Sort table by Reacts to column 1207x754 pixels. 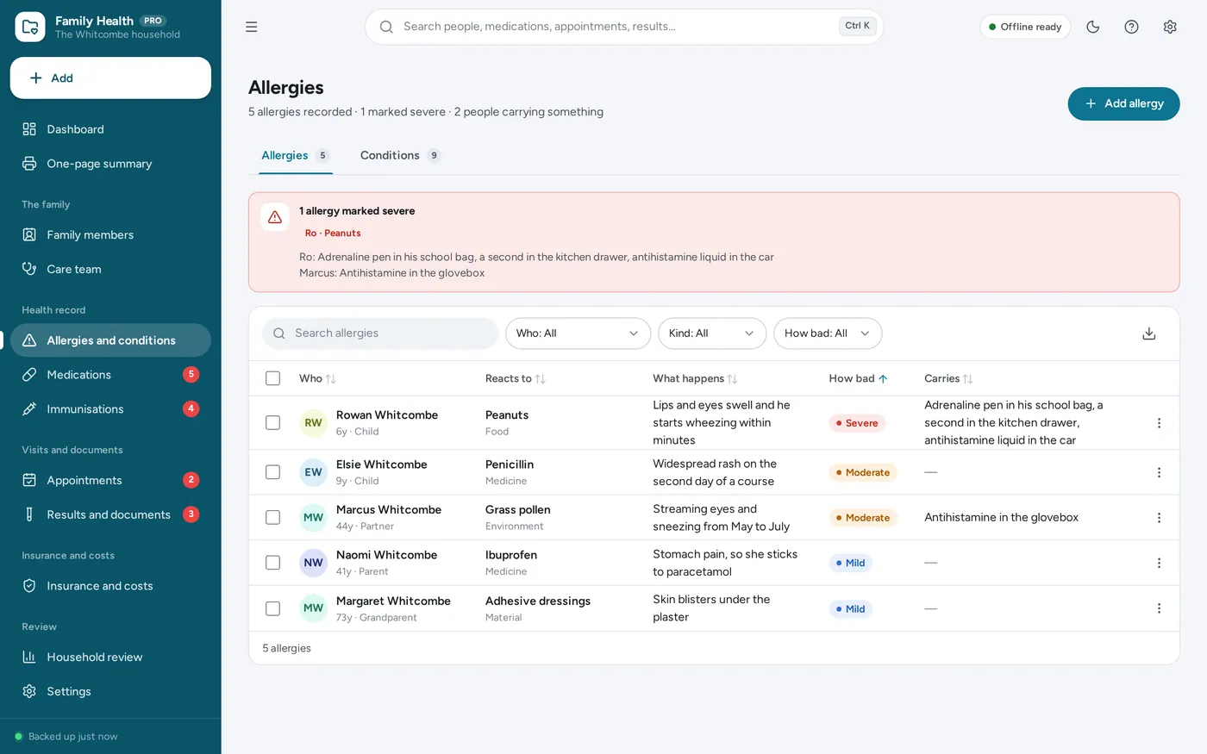(x=515, y=378)
